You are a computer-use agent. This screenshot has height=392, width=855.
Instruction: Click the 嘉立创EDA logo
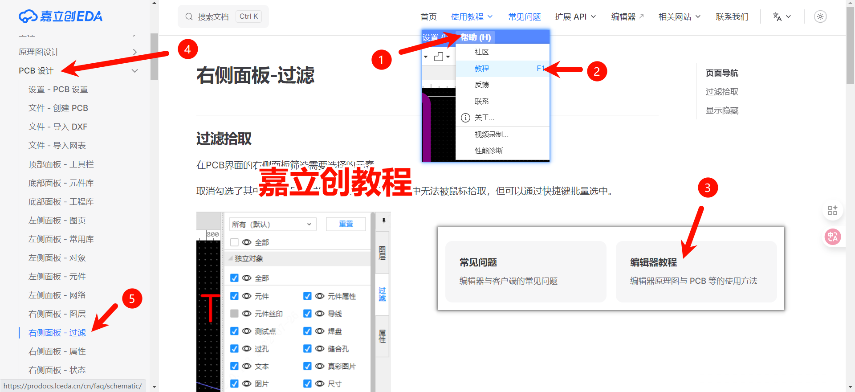pyautogui.click(x=61, y=16)
